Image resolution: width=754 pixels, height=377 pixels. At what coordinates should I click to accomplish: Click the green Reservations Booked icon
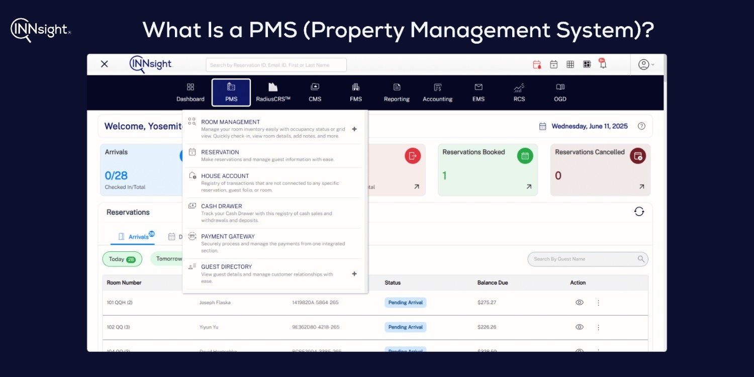click(525, 156)
